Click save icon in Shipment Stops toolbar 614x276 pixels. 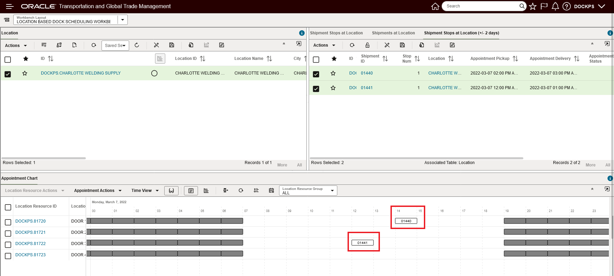(402, 45)
